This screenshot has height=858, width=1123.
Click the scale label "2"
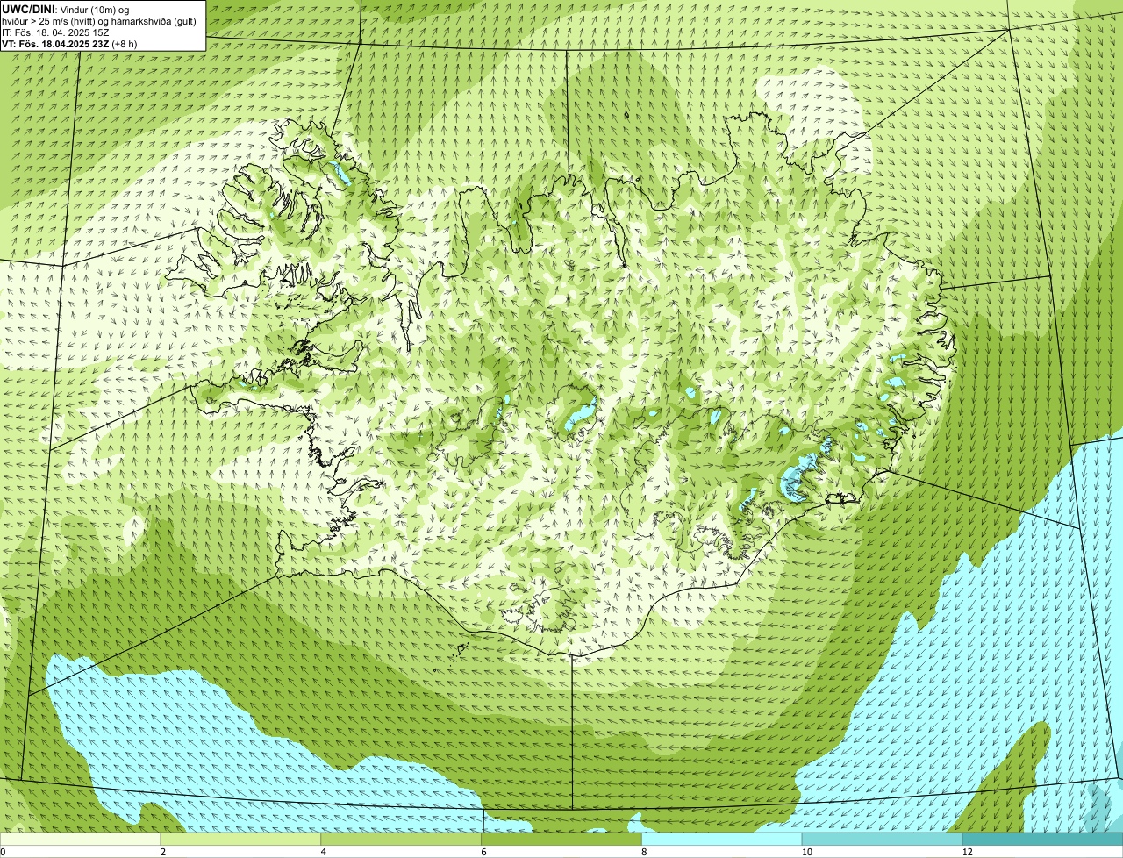(x=163, y=852)
